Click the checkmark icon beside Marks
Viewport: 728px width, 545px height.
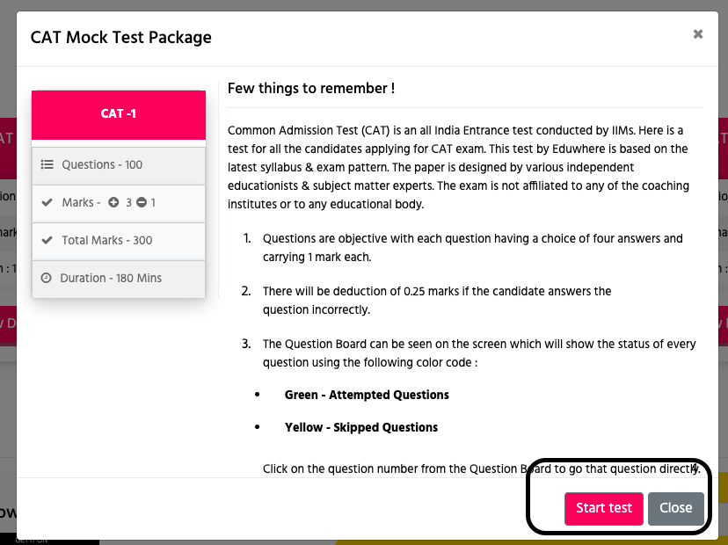[47, 202]
